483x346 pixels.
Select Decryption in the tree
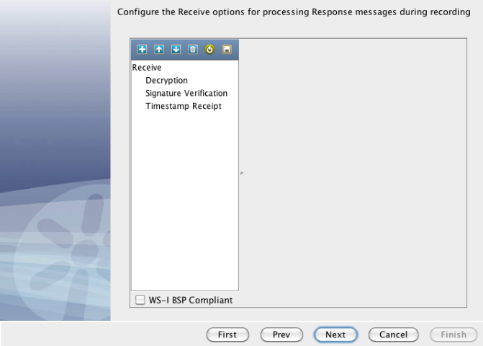tap(166, 81)
